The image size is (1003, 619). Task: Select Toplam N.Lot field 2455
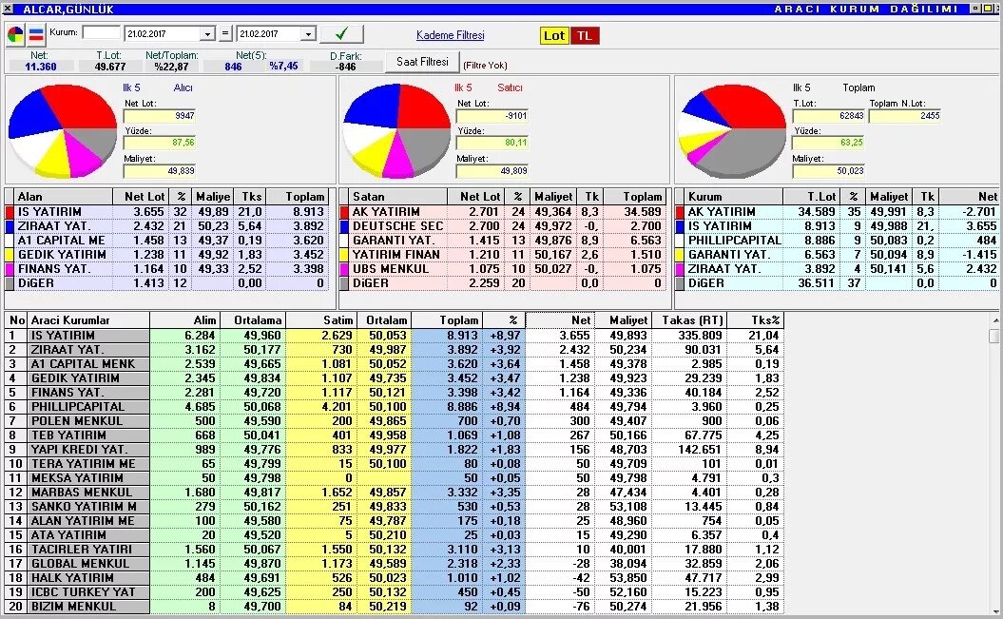tap(904, 116)
